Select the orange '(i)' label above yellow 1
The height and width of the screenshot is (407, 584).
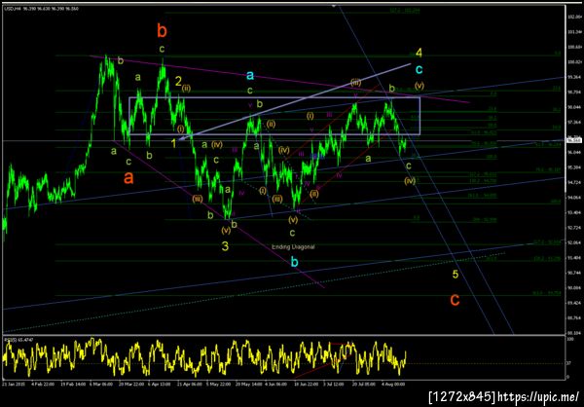point(181,129)
